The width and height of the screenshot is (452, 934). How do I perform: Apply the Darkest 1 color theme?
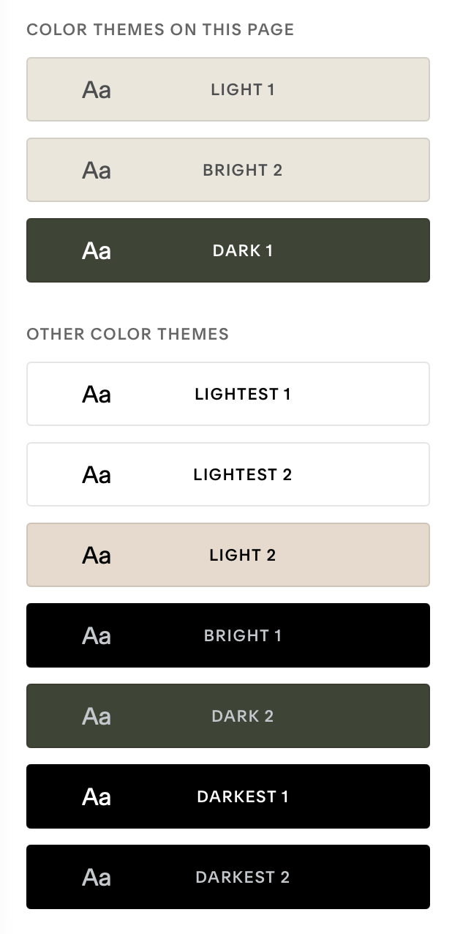(x=228, y=796)
